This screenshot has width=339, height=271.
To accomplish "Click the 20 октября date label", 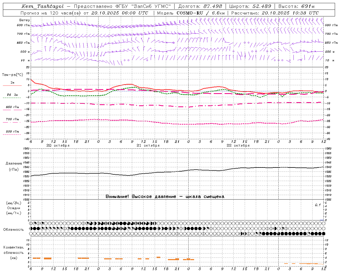I will 58,146.
